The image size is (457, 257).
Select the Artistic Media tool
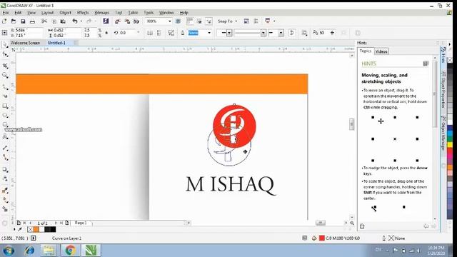click(5, 96)
